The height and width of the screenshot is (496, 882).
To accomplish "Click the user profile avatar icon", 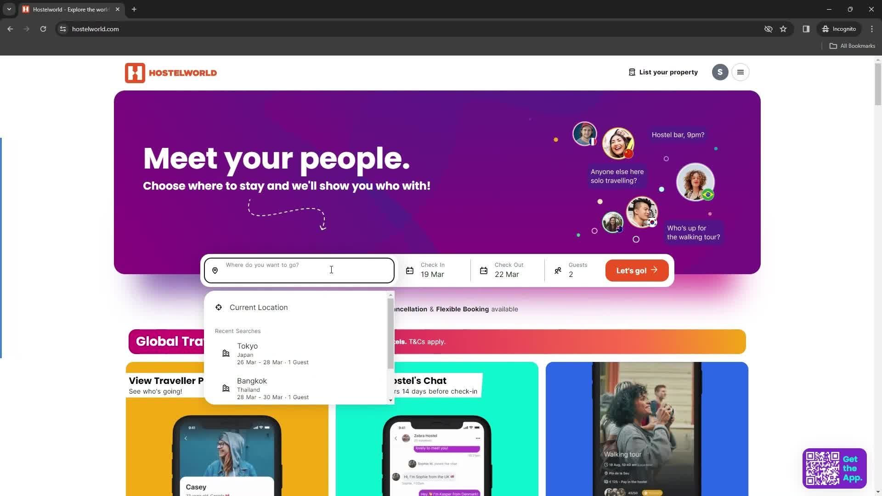I will (x=720, y=72).
